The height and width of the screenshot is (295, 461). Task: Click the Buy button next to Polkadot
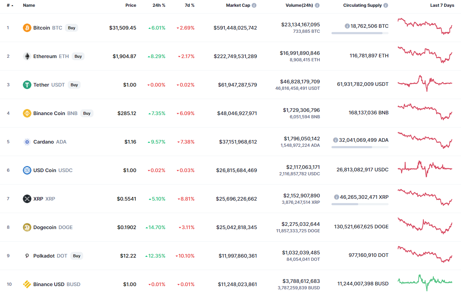pyautogui.click(x=76, y=256)
